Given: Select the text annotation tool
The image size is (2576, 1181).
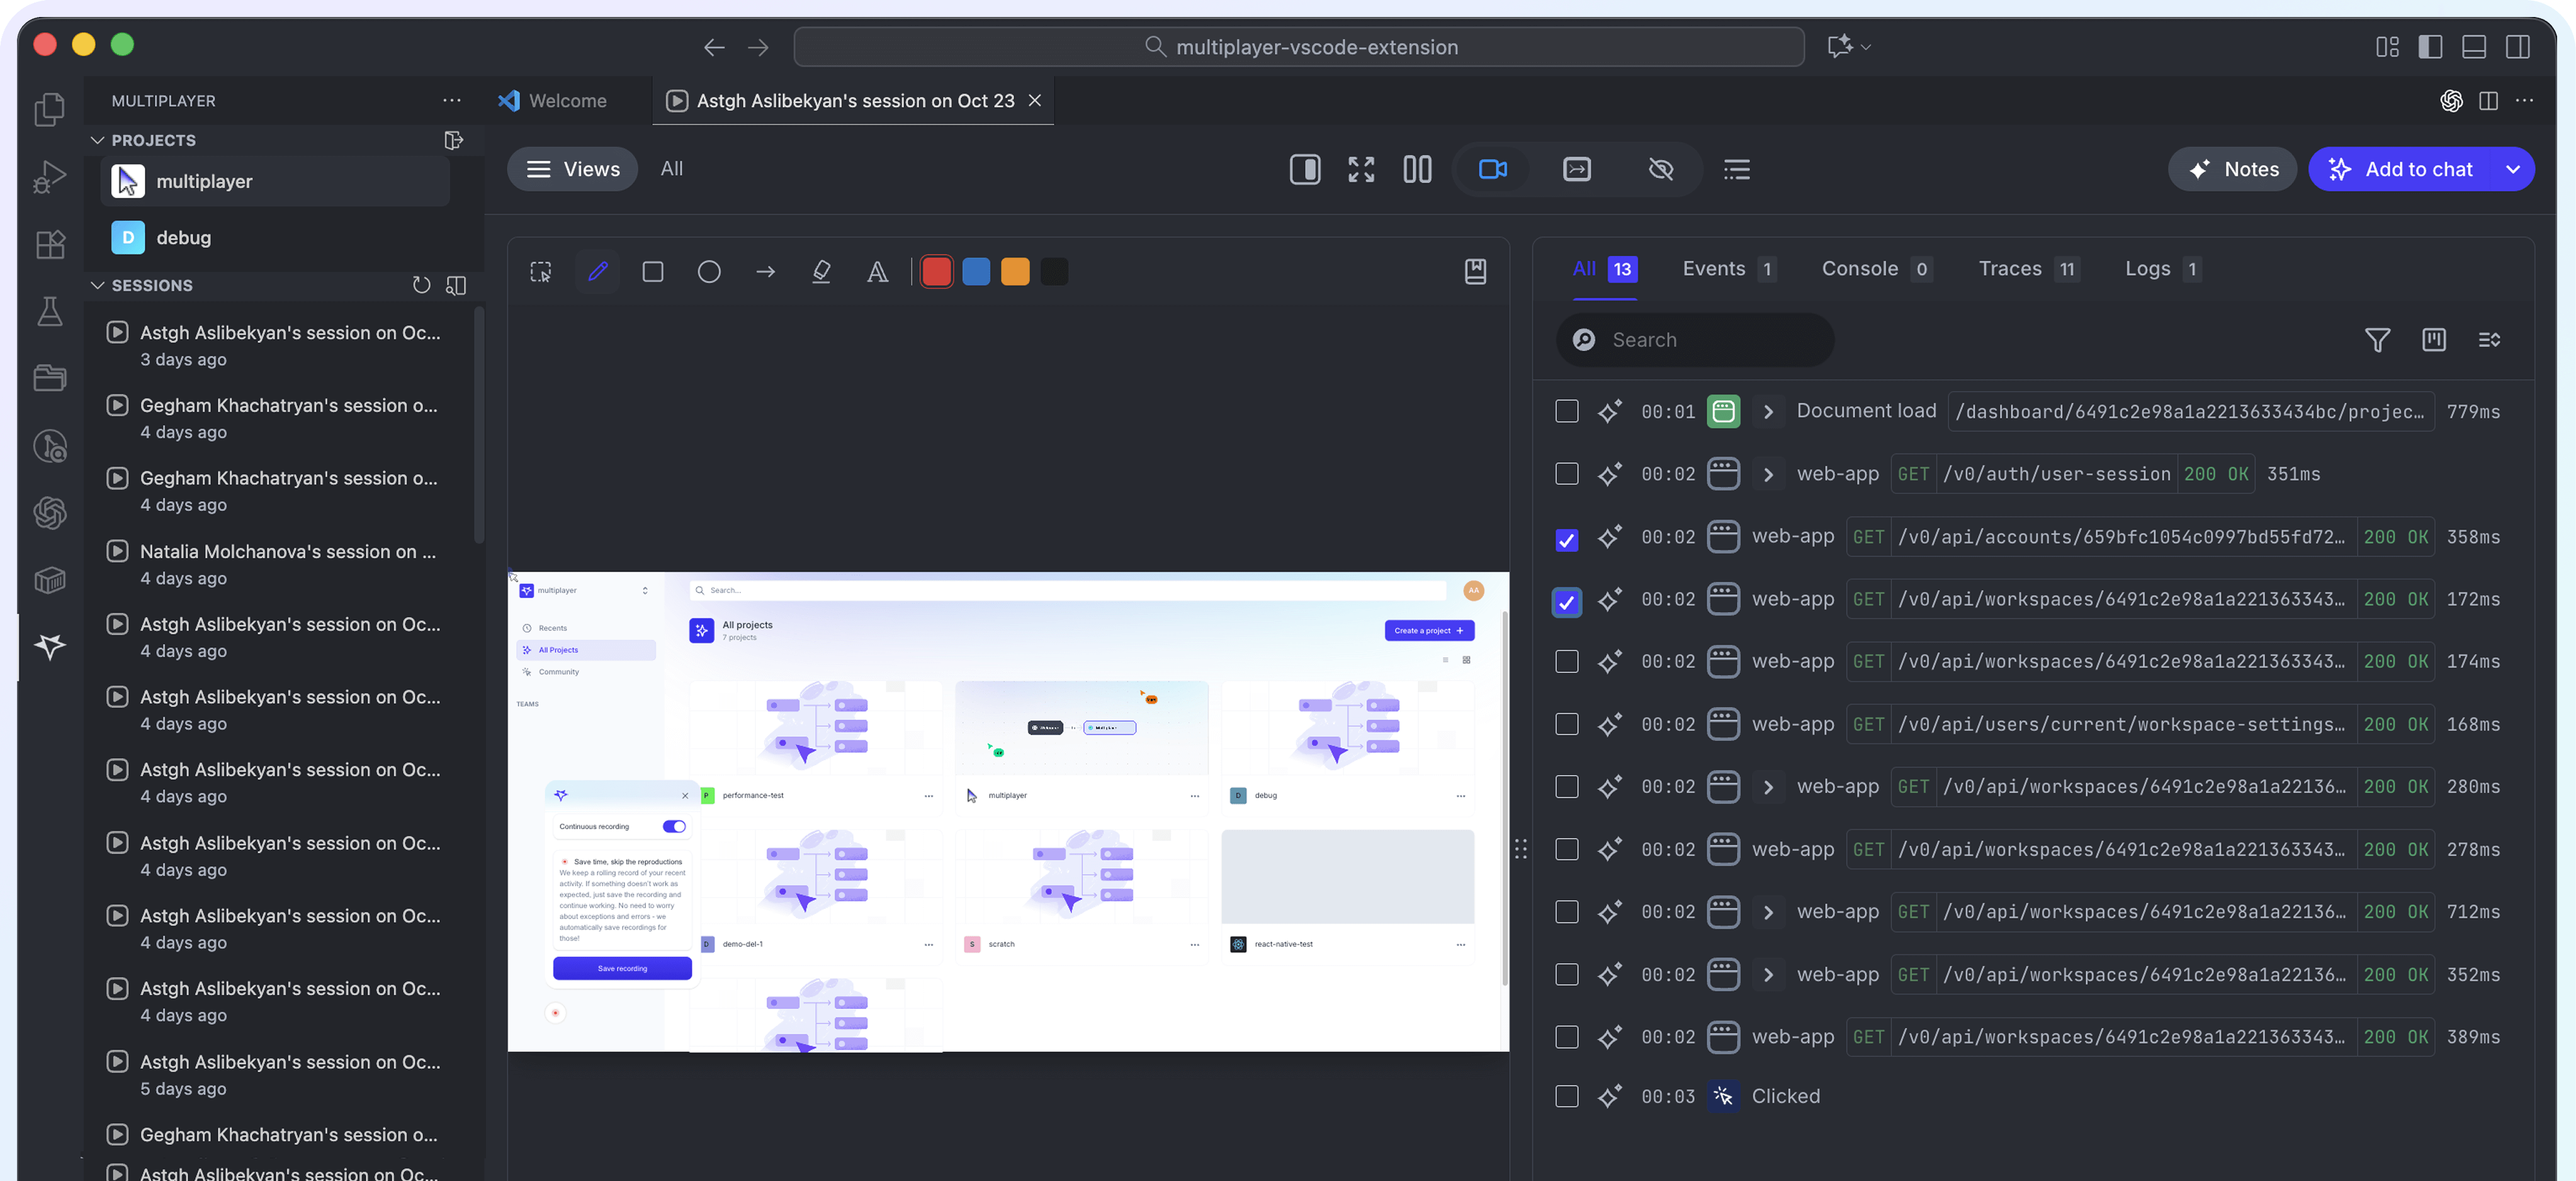Looking at the screenshot, I should 877,271.
